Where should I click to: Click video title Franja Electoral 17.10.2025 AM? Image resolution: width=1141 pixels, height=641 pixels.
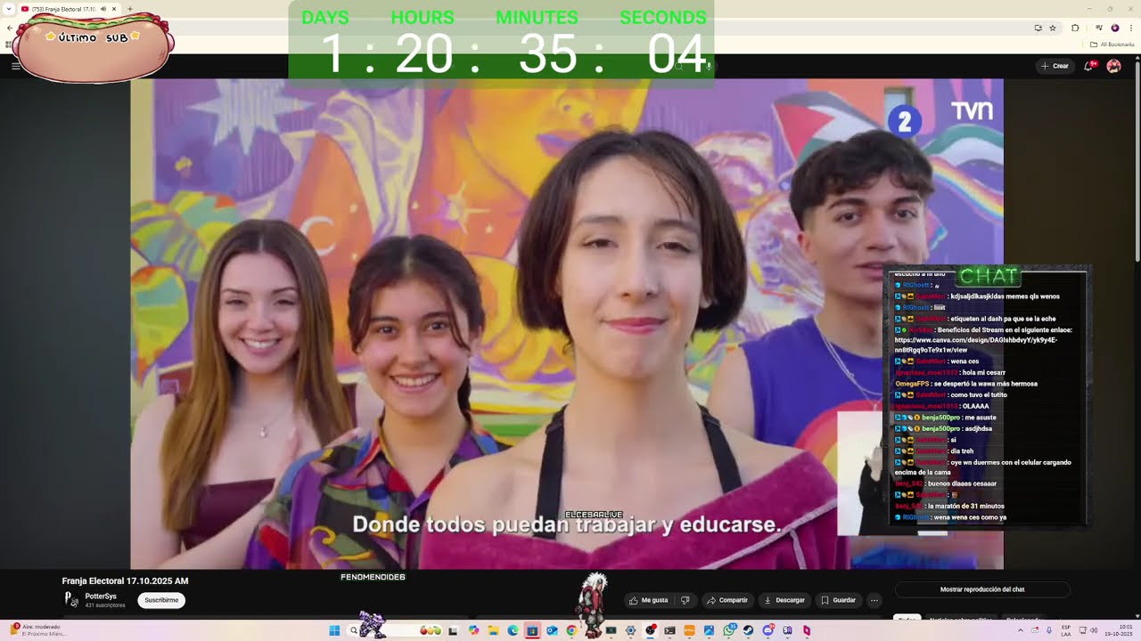(x=125, y=580)
